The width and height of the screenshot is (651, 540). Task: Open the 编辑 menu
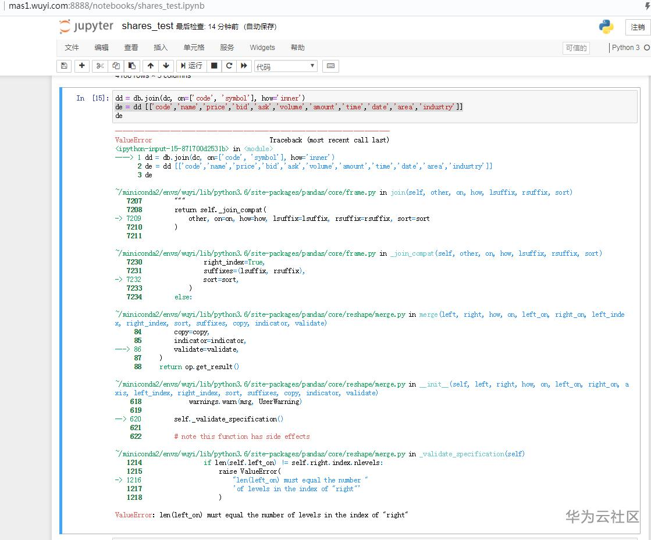[101, 48]
